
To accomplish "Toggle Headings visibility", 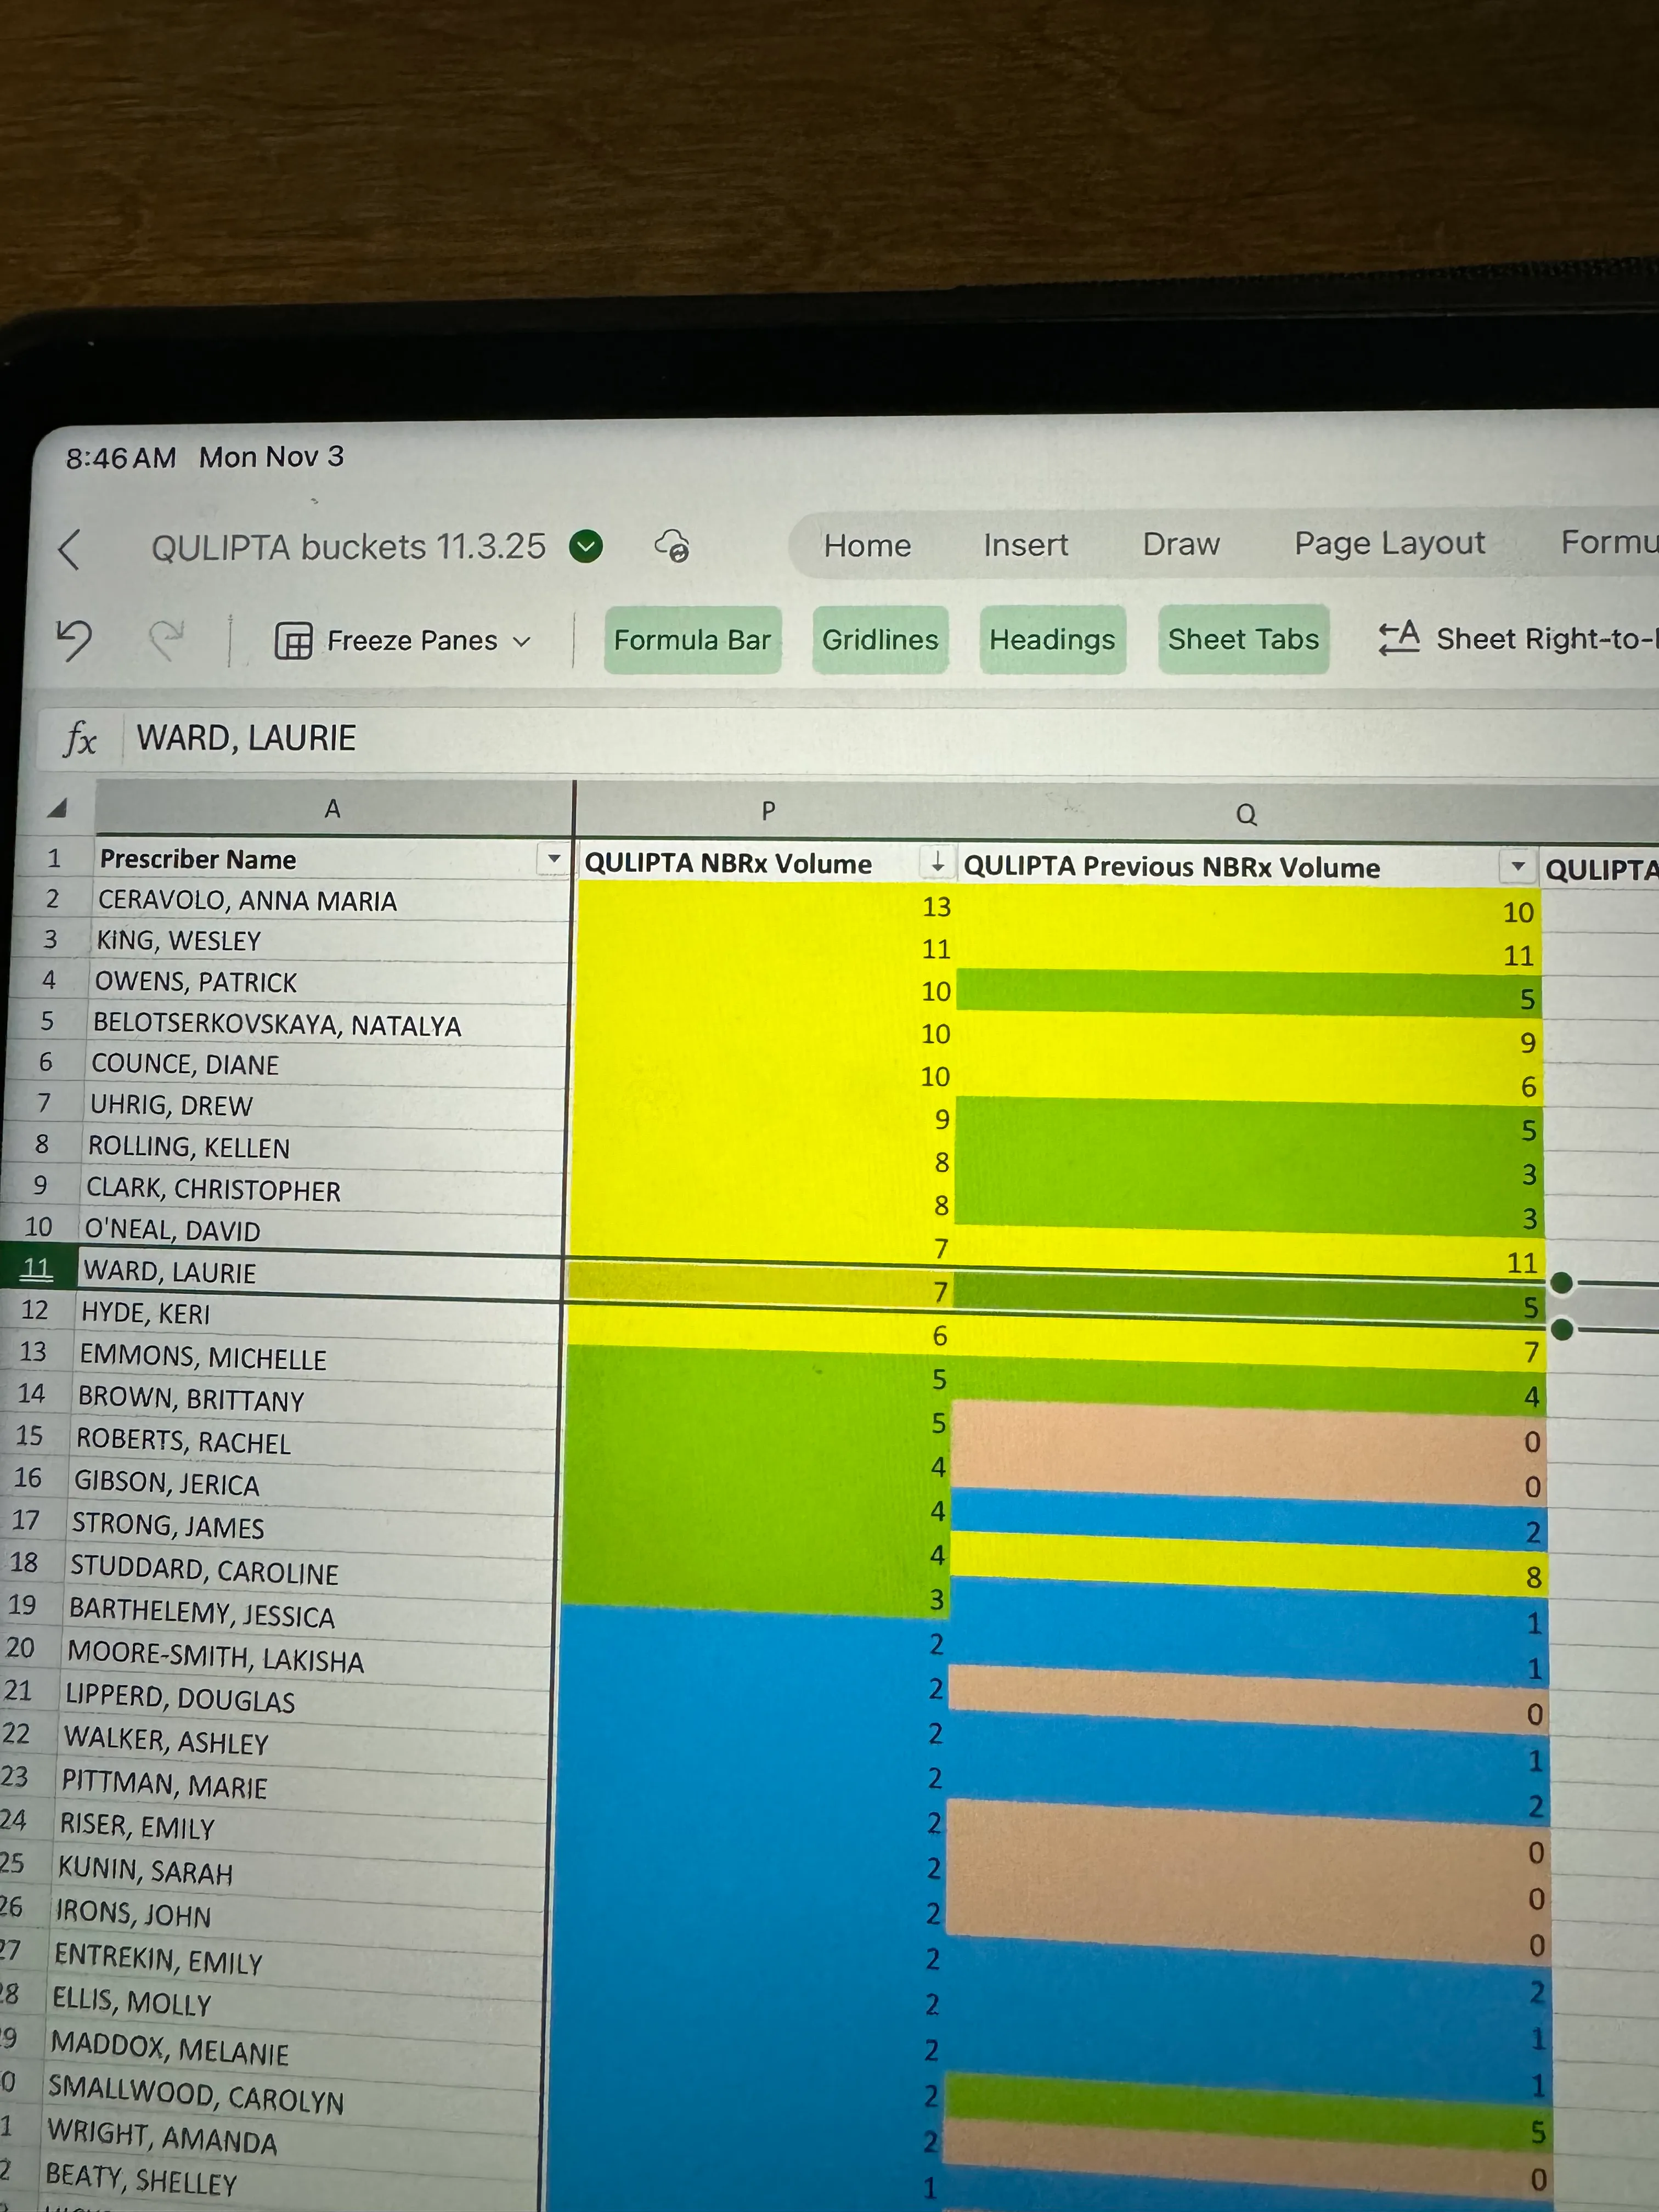I will (1052, 640).
